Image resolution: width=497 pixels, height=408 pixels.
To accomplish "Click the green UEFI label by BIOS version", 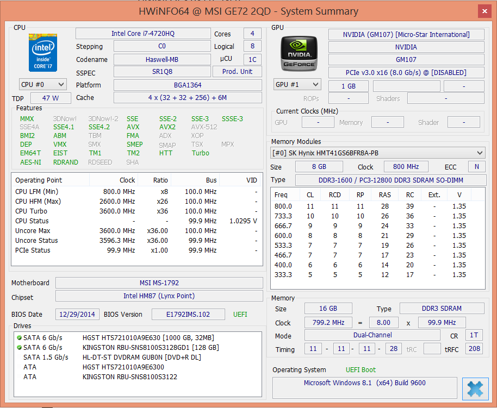I will 240,314.
